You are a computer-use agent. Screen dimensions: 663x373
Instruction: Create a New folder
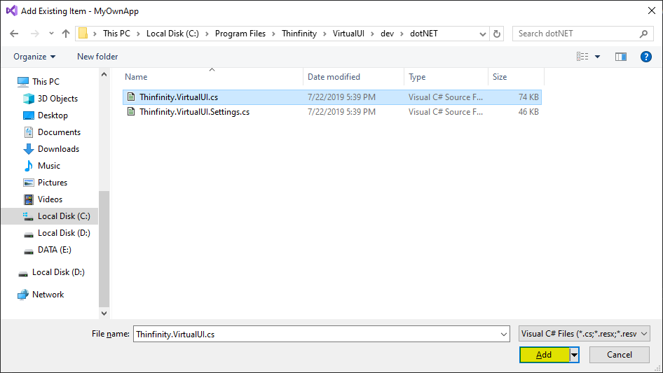tap(97, 57)
